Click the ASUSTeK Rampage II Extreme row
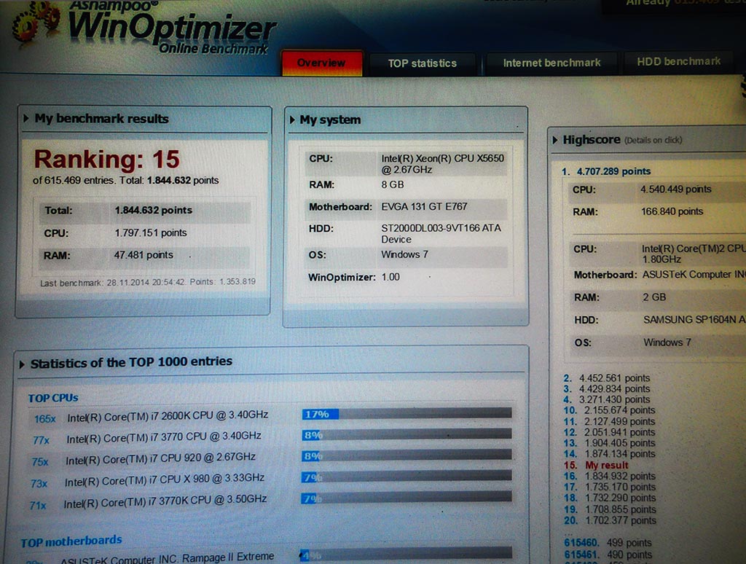 151,558
